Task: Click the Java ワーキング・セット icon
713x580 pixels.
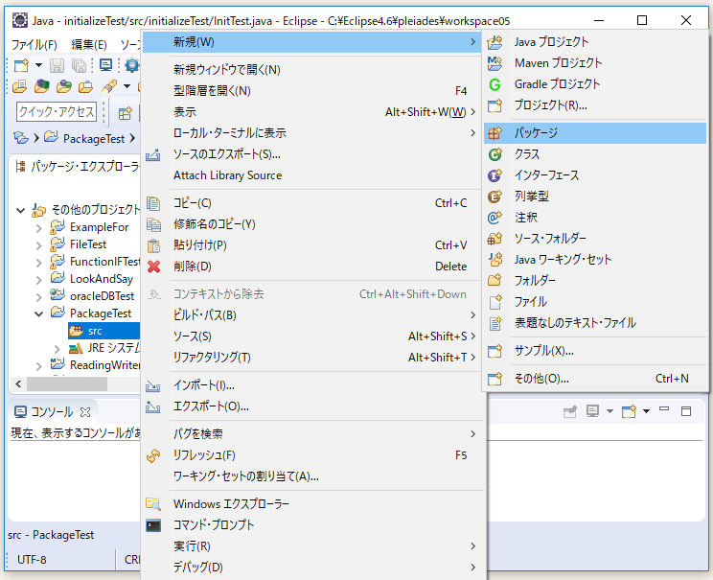Action: point(494,259)
